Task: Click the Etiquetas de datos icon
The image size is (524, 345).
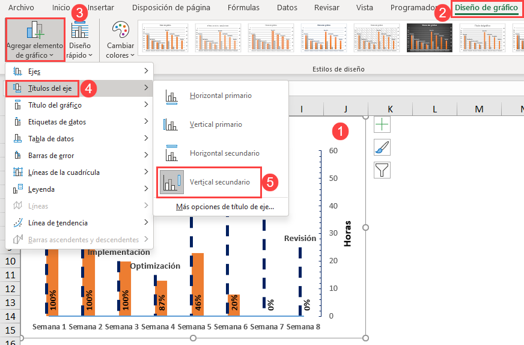Action: click(x=17, y=121)
